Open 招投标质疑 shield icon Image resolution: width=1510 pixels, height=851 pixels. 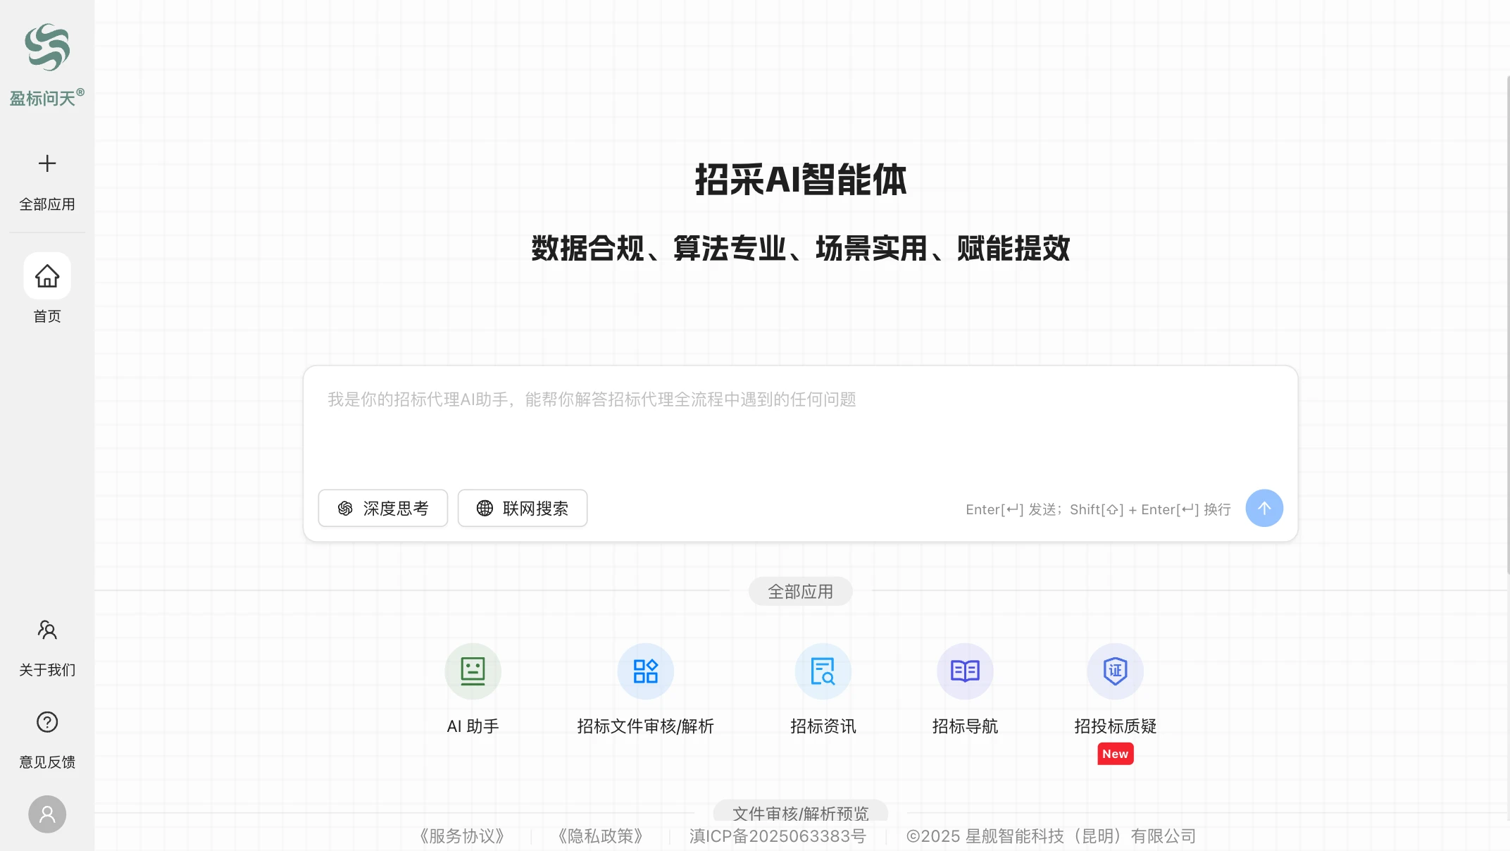(x=1115, y=671)
